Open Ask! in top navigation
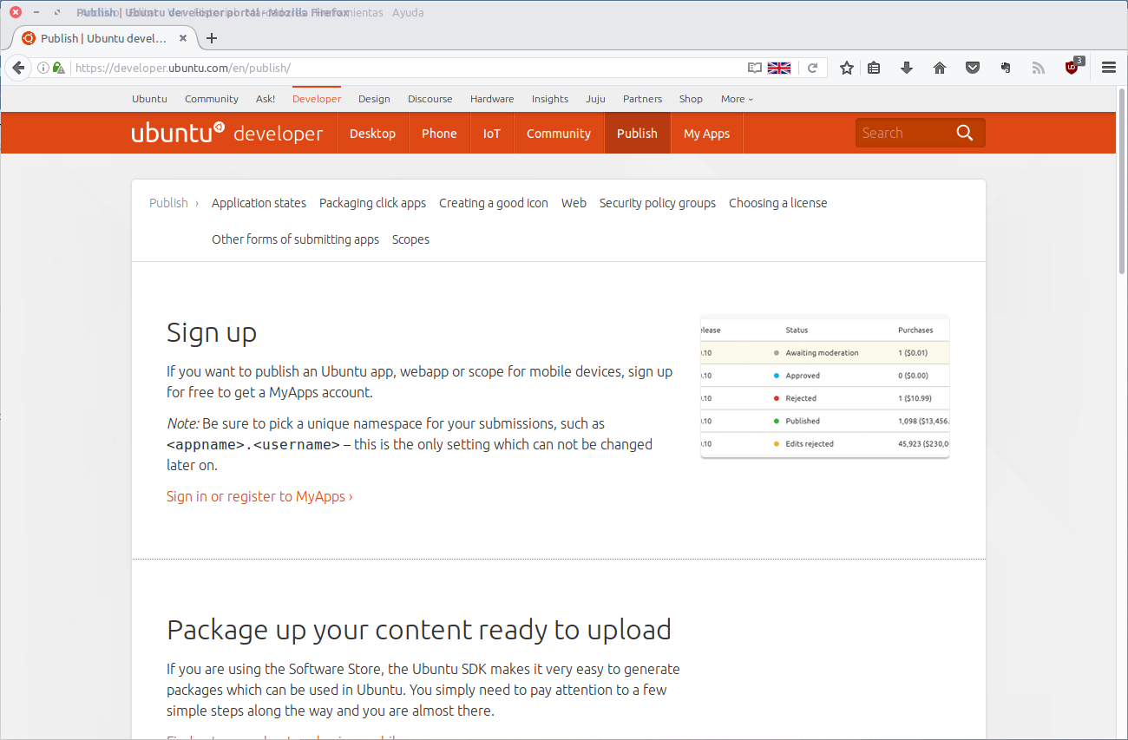The height and width of the screenshot is (740, 1128). (266, 99)
